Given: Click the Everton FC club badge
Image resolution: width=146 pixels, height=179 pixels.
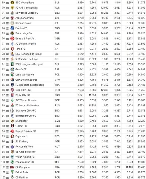Looking at the screenshot, I should pos(12,28).
